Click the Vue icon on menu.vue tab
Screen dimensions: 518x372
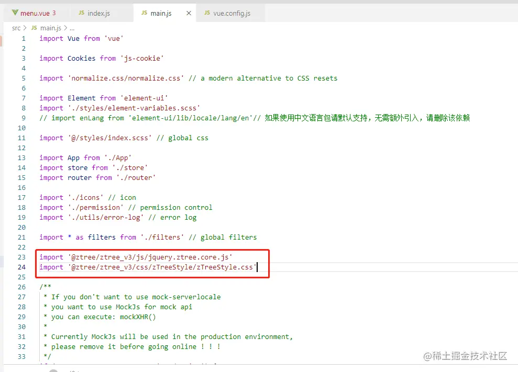click(x=15, y=13)
